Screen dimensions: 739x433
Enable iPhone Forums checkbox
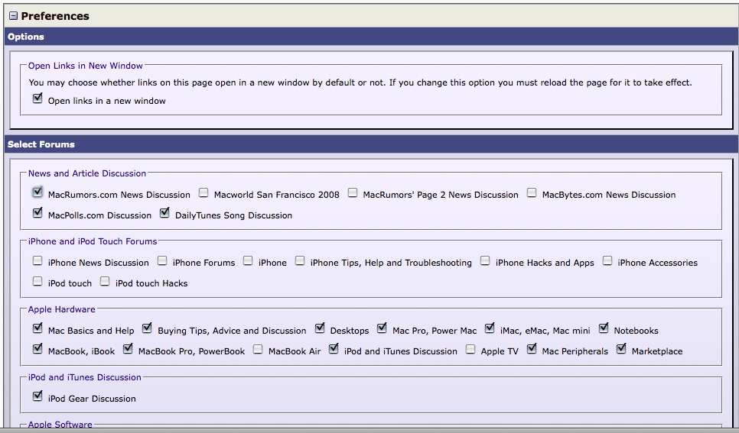162,260
